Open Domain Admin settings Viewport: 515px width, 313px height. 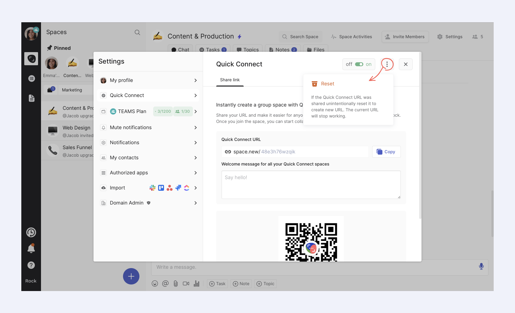click(148, 203)
